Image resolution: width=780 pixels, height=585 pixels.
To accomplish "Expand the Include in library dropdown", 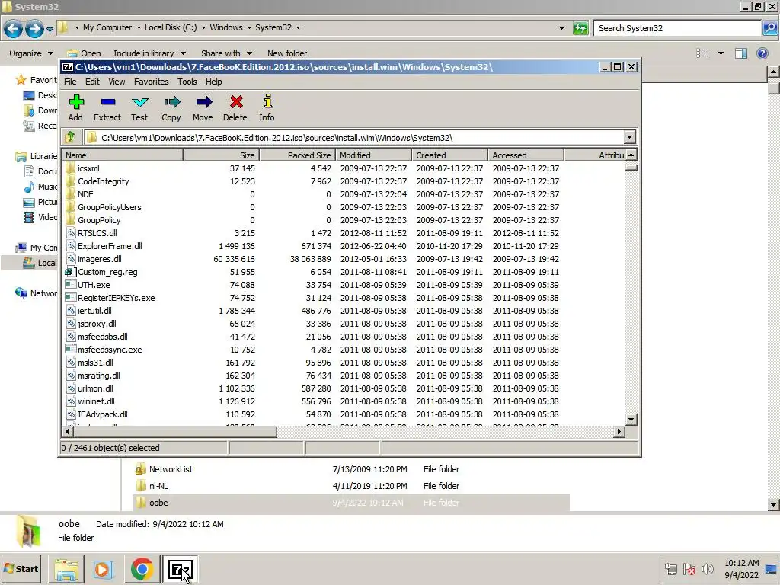I will pyautogui.click(x=183, y=53).
